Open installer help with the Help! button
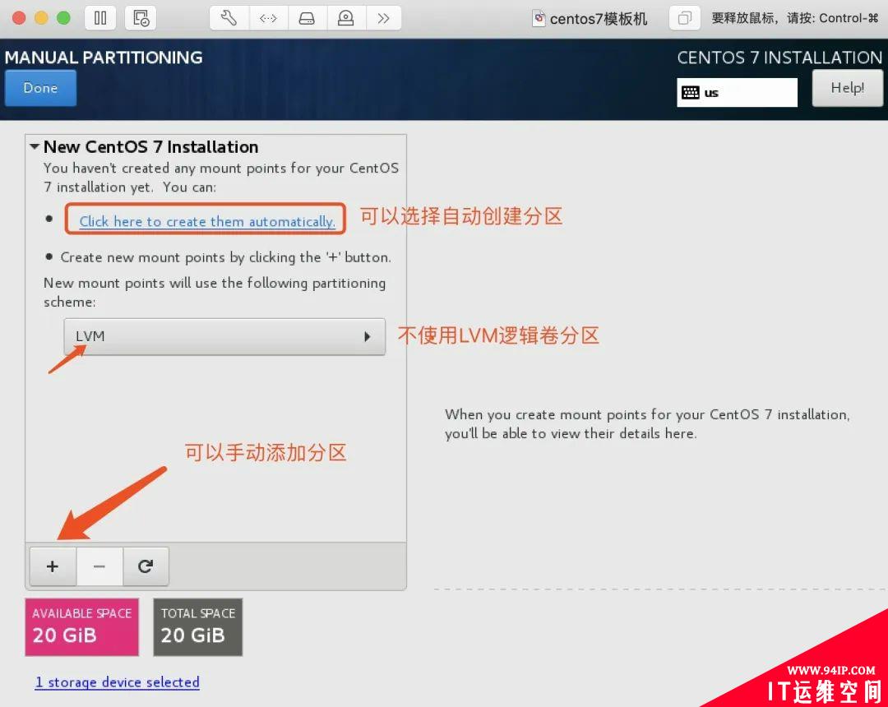This screenshot has width=888, height=707. pyautogui.click(x=847, y=88)
